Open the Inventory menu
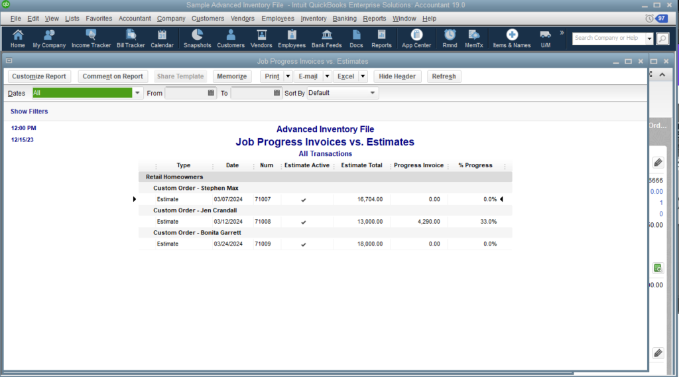Screen dimensions: 679x377 (314, 18)
